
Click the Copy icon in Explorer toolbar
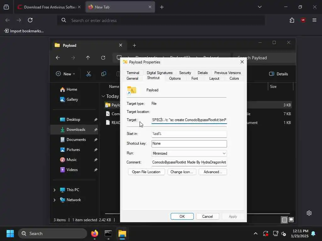104,74
